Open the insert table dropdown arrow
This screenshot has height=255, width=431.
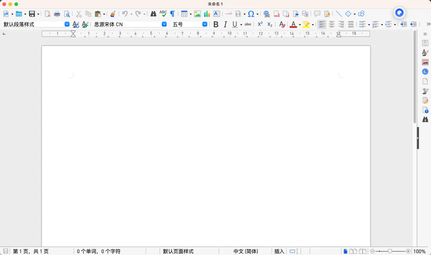(x=190, y=14)
